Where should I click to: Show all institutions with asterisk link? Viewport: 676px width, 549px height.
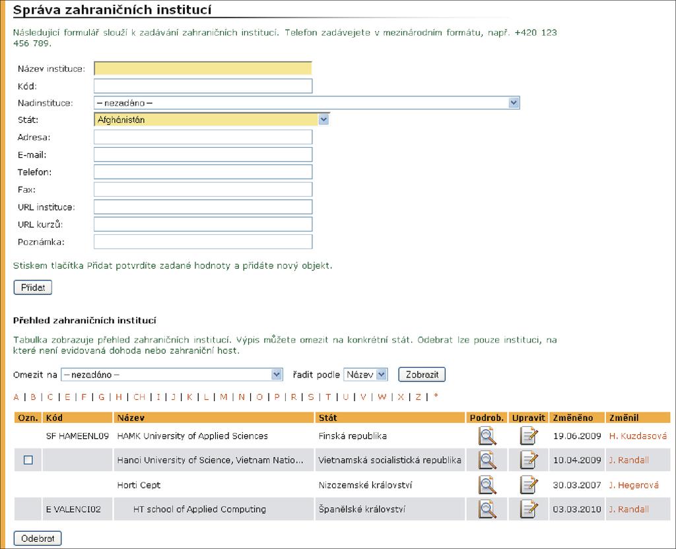(x=436, y=396)
